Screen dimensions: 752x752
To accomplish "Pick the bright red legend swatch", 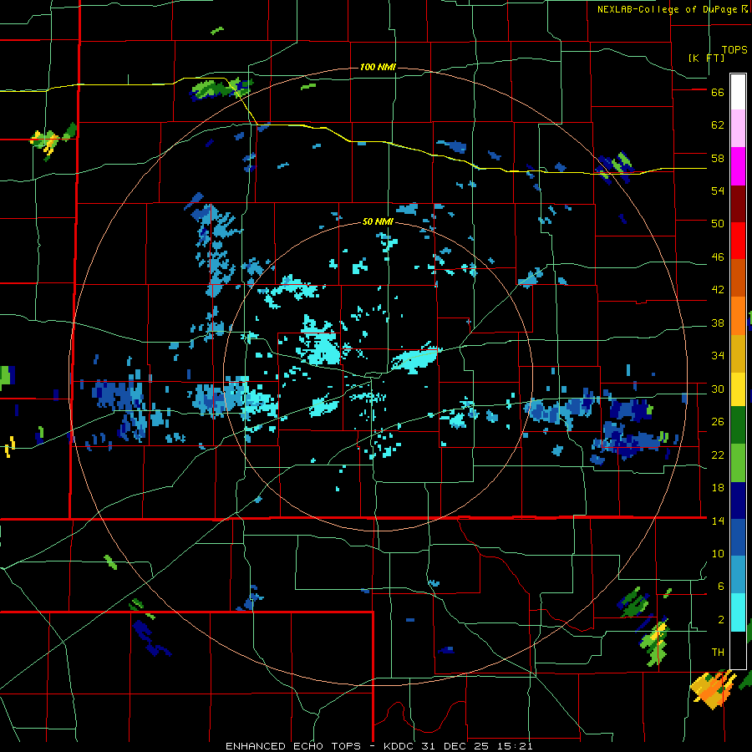I will (738, 241).
